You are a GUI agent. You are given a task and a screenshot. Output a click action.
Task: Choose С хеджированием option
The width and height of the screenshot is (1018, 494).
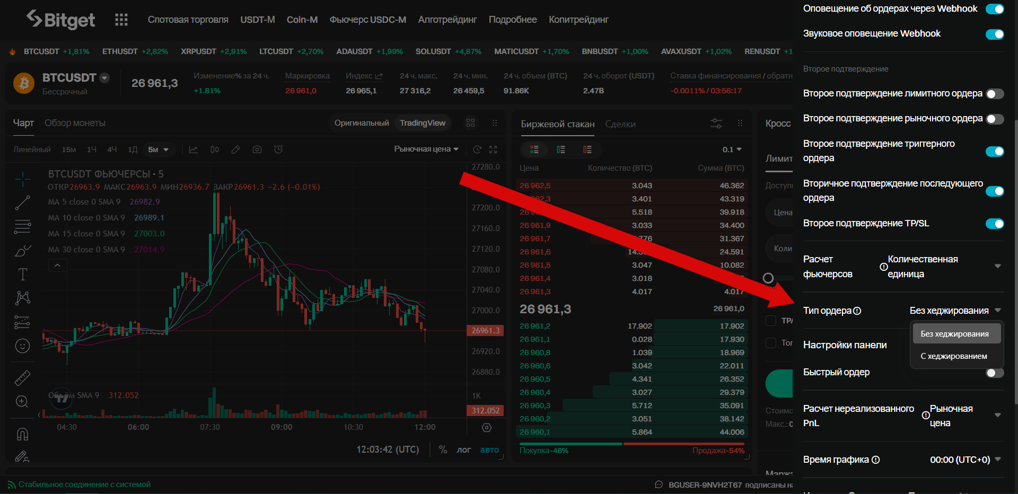[x=956, y=356]
